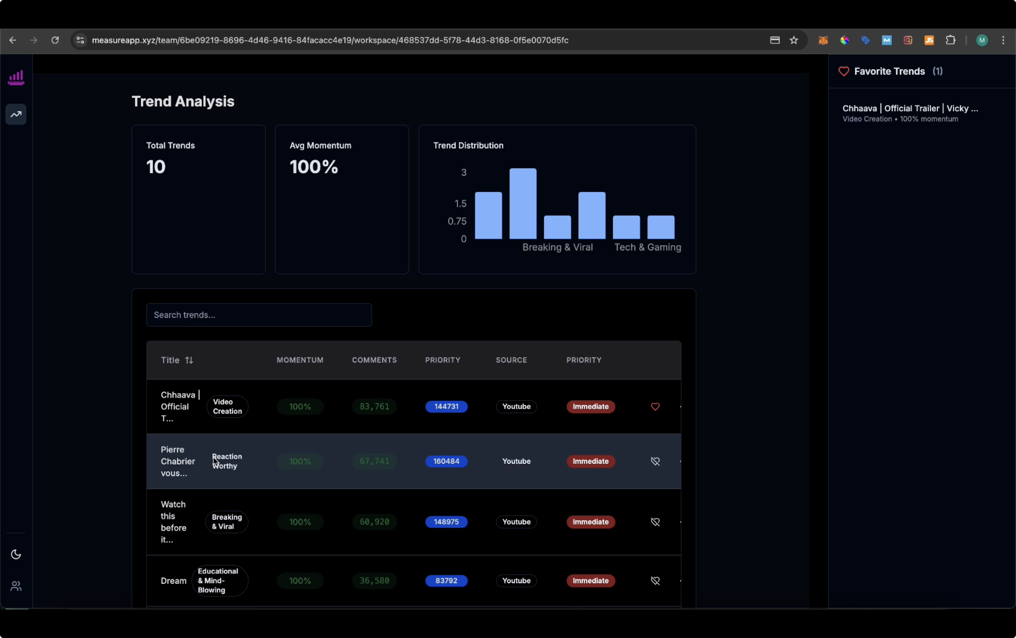Bookmark page using the star icon

pos(794,40)
